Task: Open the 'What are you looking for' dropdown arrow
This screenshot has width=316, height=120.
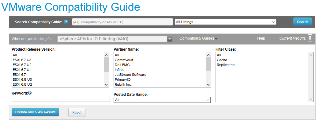Action: tap(170, 39)
